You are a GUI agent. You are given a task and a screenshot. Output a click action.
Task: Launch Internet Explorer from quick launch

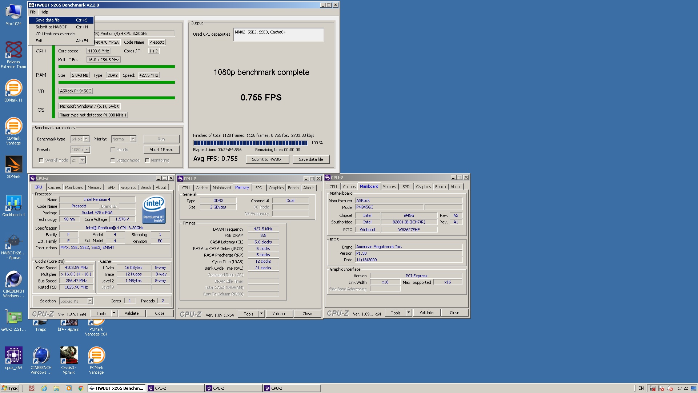coord(44,388)
